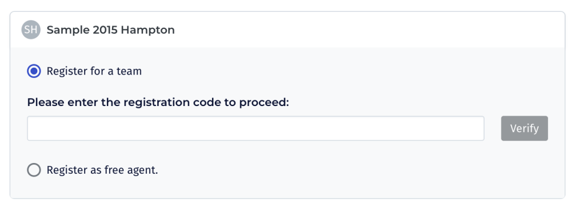Switch registration to free agent option
The width and height of the screenshot is (579, 216).
pyautogui.click(x=34, y=170)
